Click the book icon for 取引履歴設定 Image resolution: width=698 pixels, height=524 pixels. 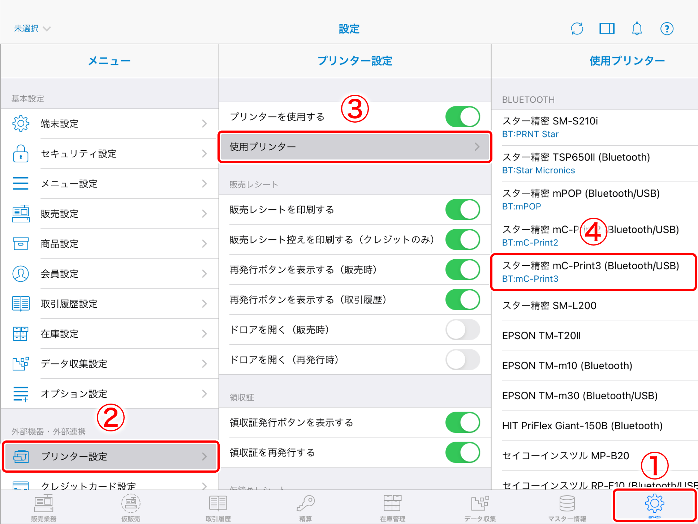point(21,303)
